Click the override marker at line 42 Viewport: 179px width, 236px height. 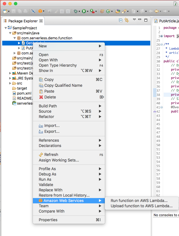pos(155,112)
